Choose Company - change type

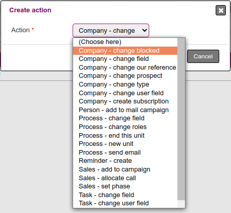click(x=125, y=84)
